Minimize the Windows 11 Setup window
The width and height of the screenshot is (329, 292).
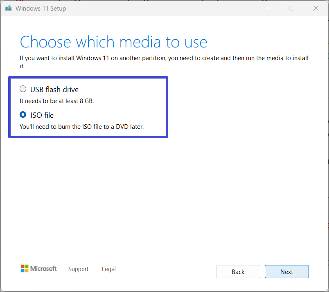pyautogui.click(x=268, y=8)
